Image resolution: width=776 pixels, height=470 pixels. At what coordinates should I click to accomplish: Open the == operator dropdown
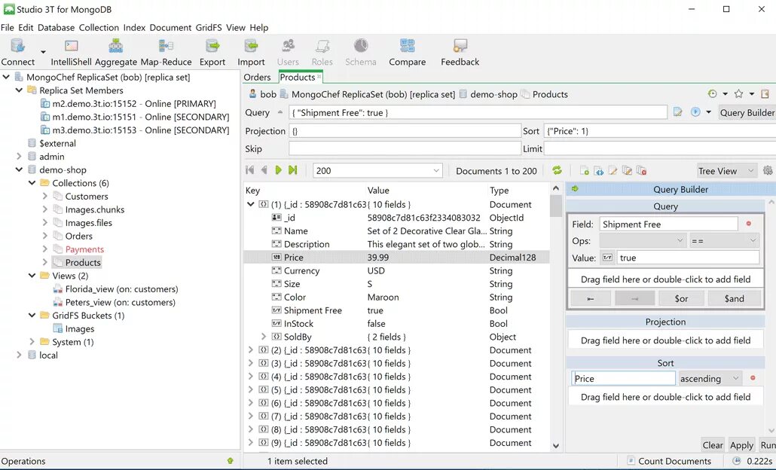(723, 241)
